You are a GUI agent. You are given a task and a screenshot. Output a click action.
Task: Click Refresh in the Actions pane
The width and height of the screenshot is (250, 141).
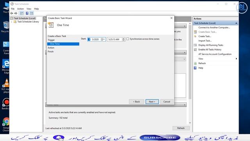coord(202,63)
